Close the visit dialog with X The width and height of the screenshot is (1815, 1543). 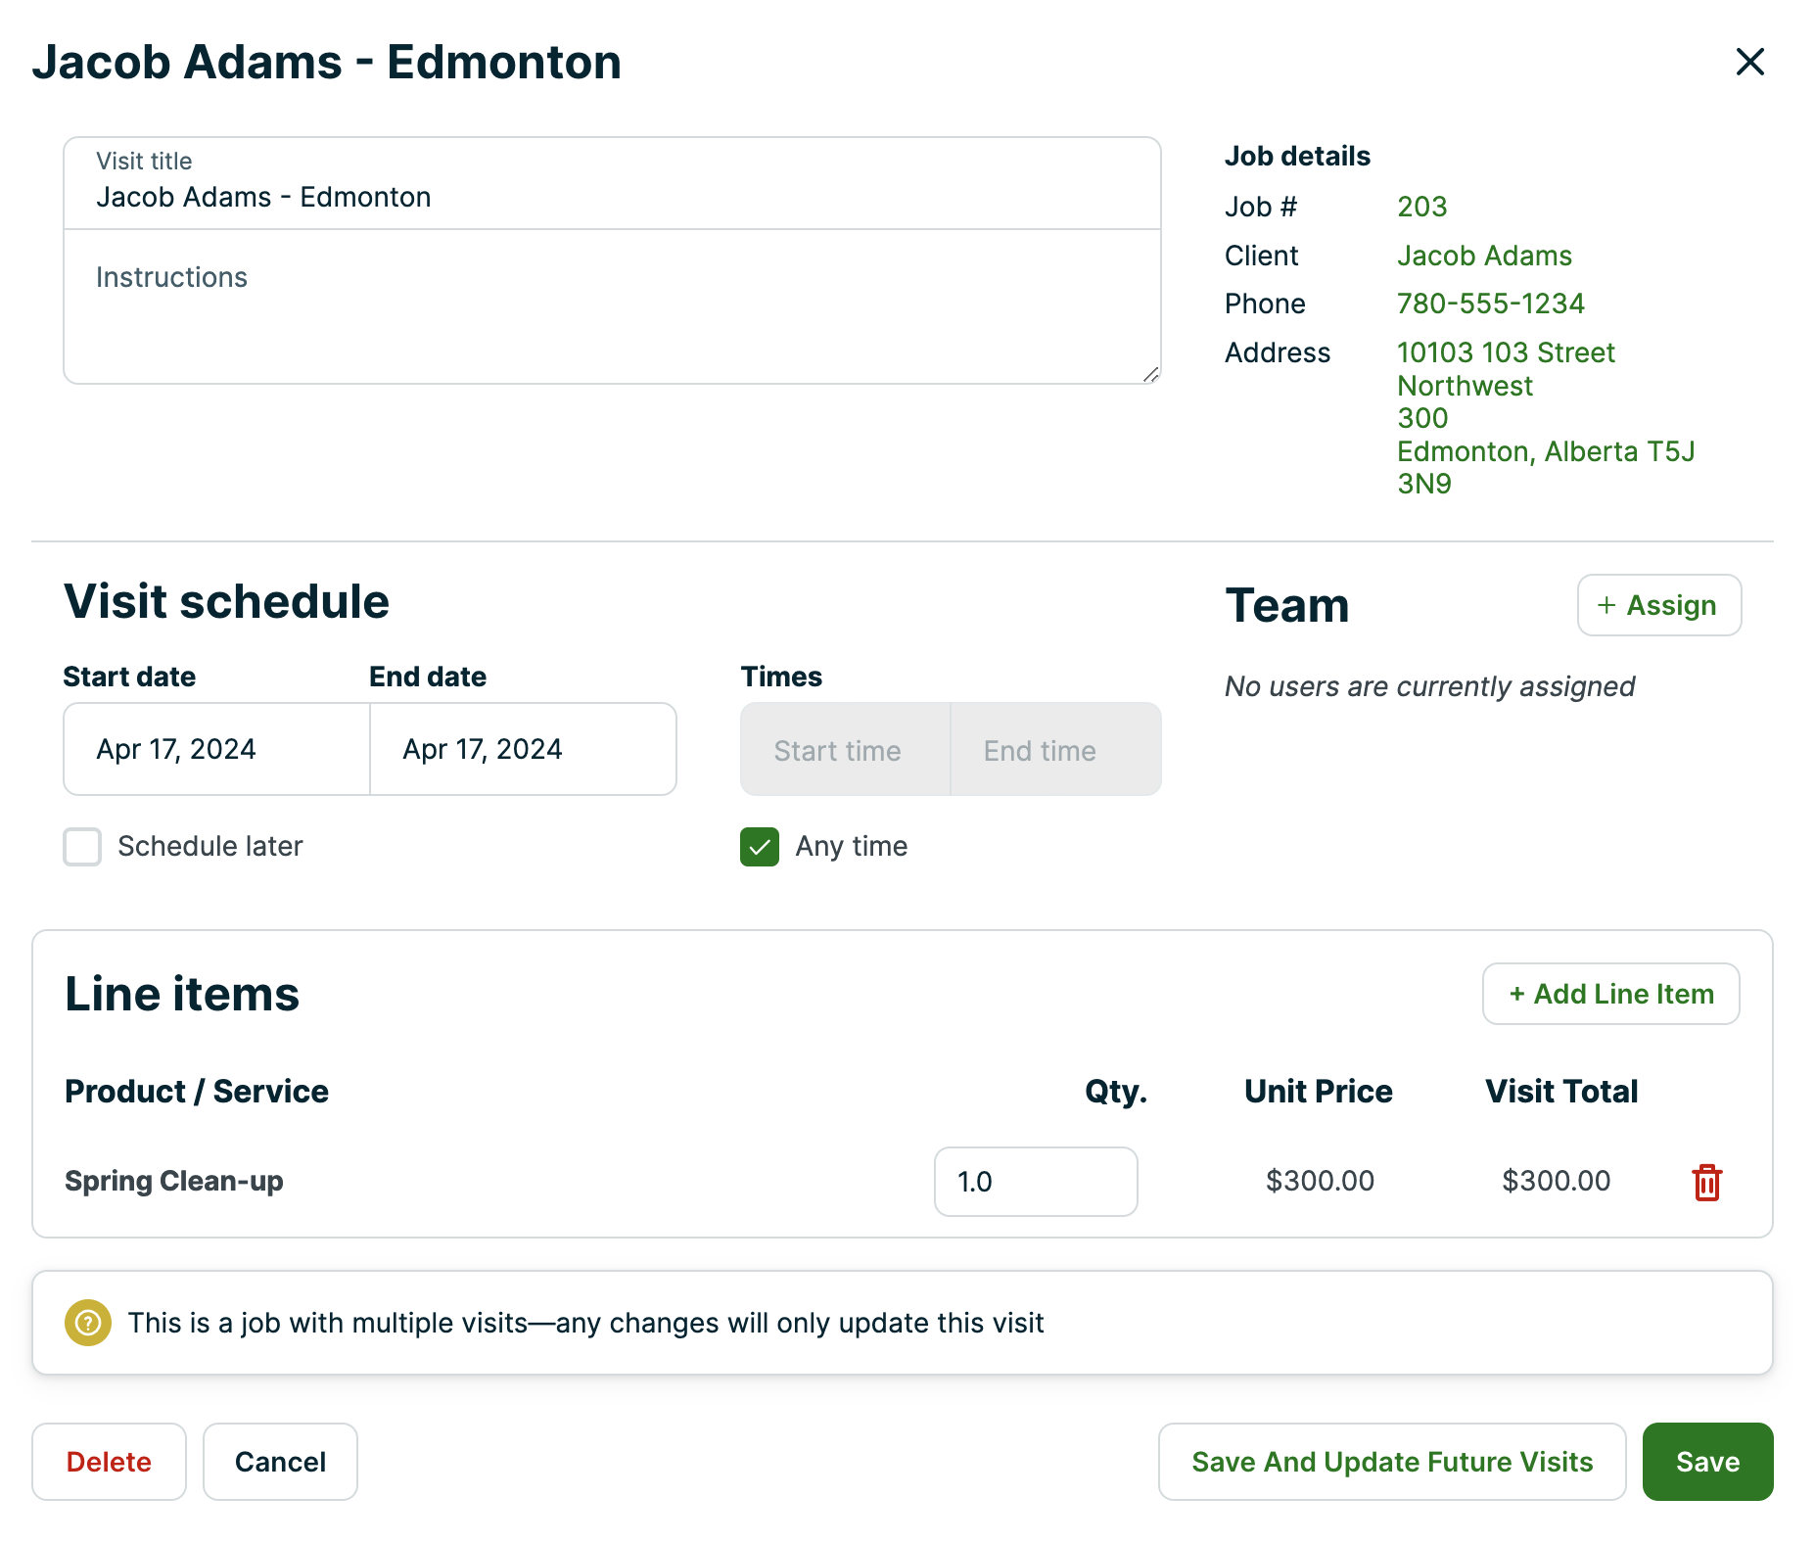[x=1749, y=62]
